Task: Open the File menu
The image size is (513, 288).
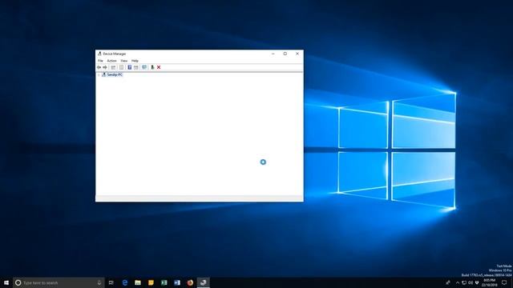Action: point(100,61)
